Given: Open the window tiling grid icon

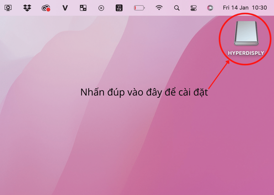Looking at the screenshot, I should pyautogui.click(x=83, y=8).
